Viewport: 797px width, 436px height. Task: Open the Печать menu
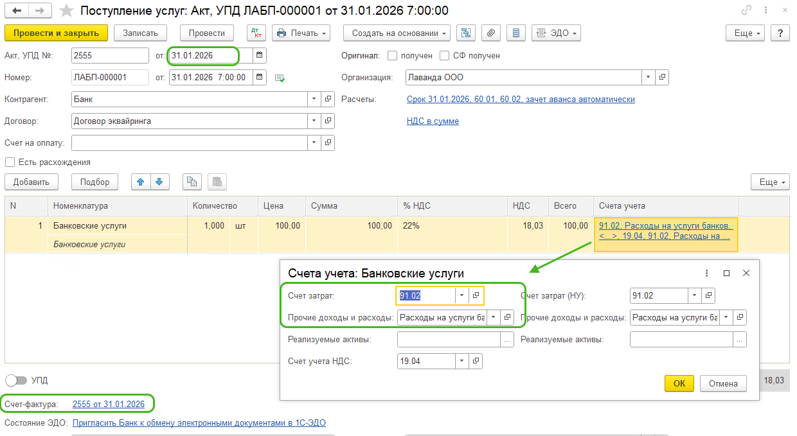[x=301, y=33]
